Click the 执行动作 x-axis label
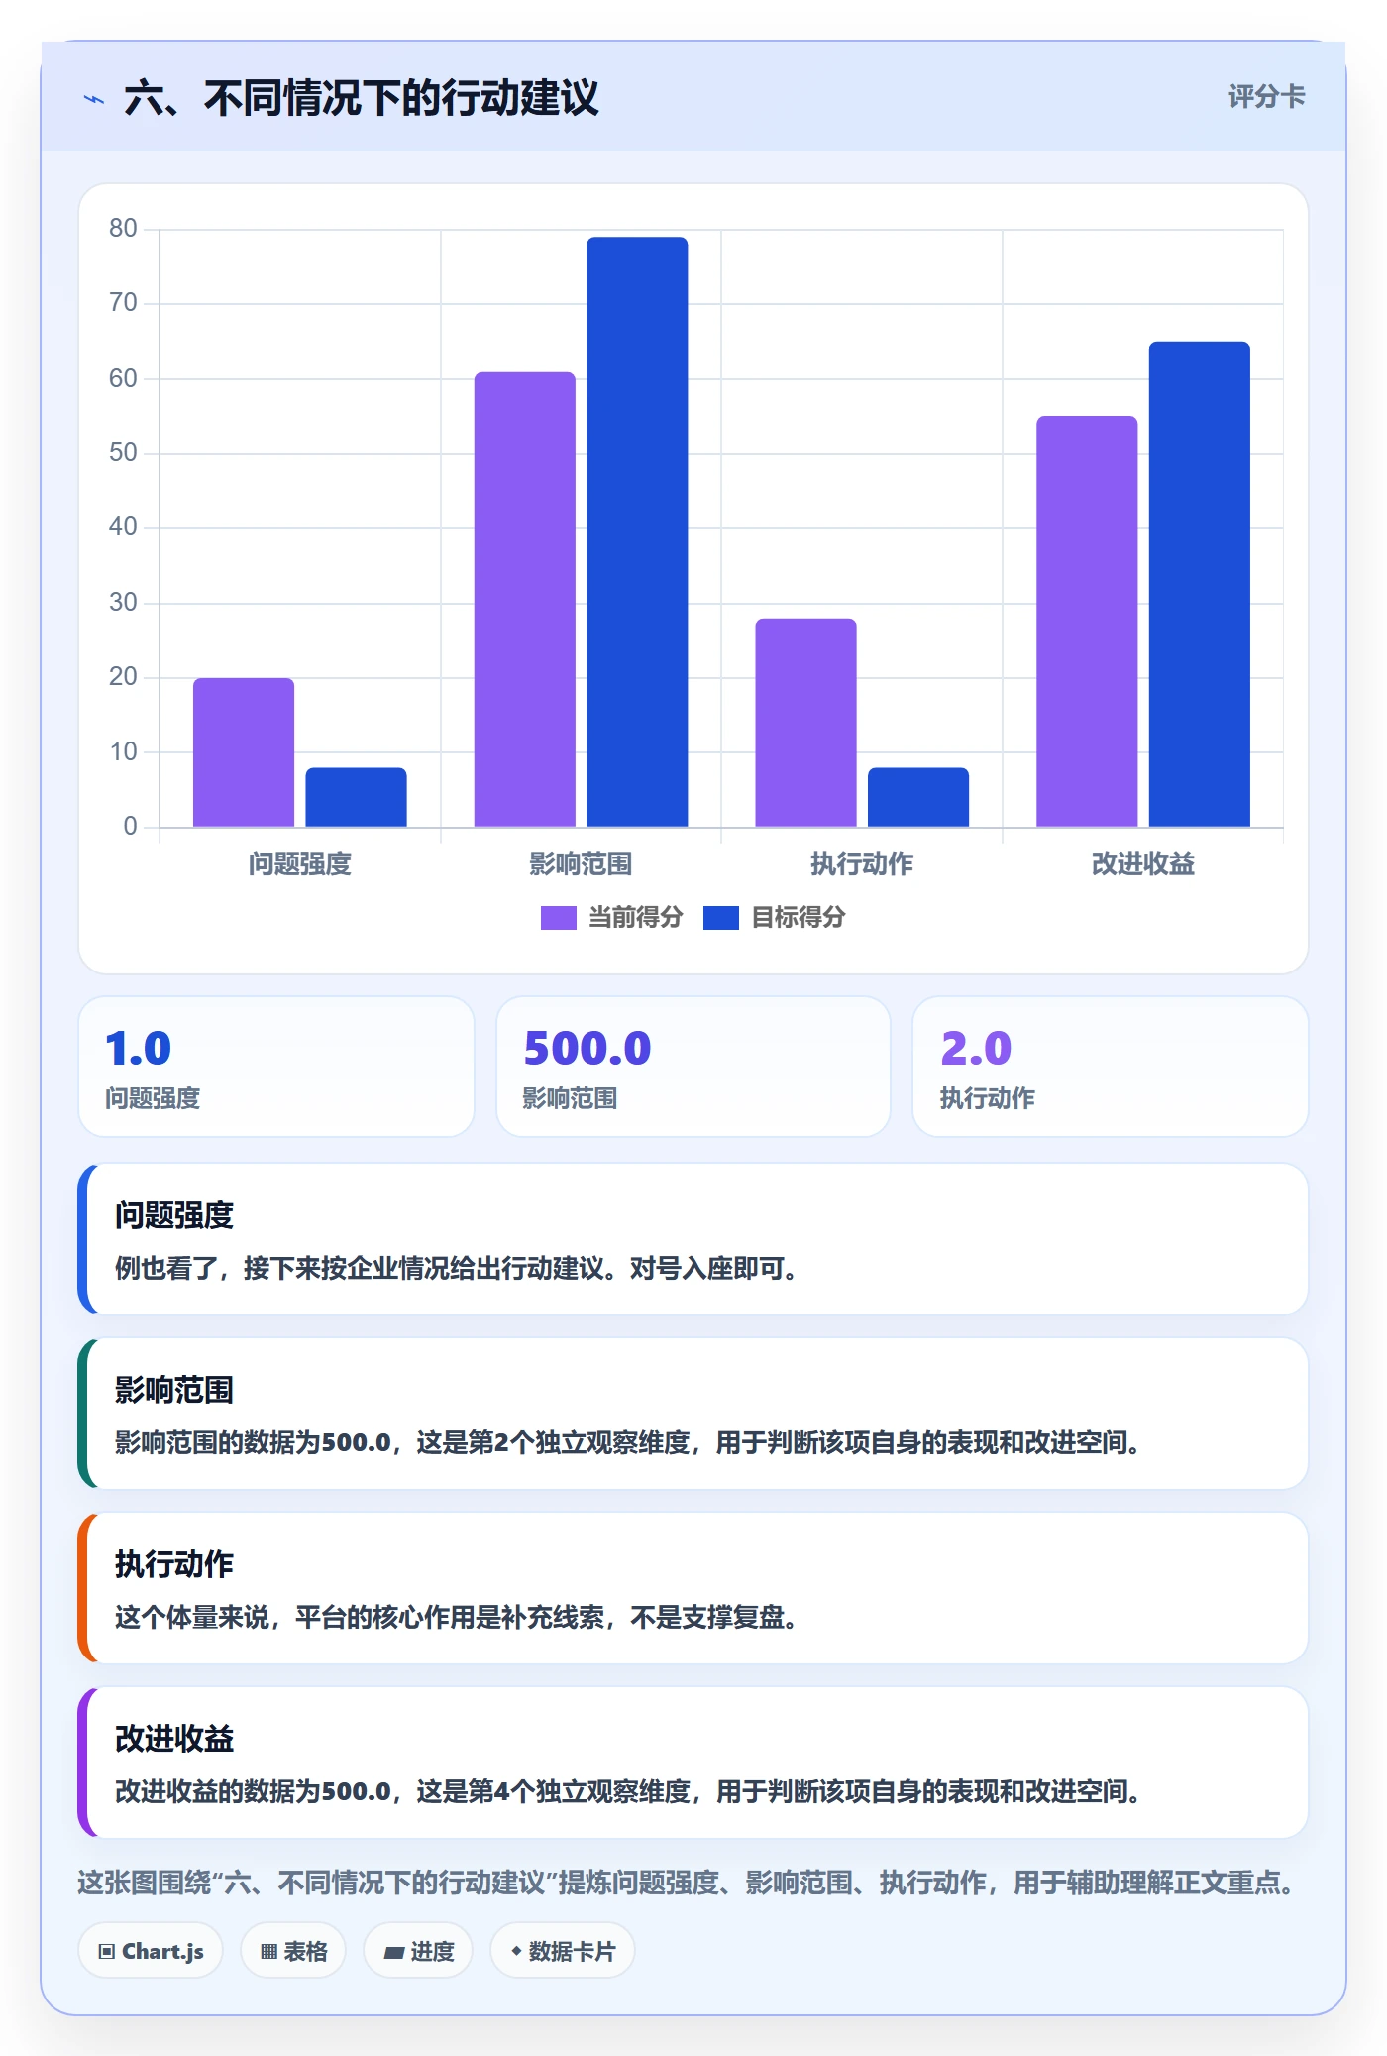The height and width of the screenshot is (2056, 1387). (x=862, y=863)
